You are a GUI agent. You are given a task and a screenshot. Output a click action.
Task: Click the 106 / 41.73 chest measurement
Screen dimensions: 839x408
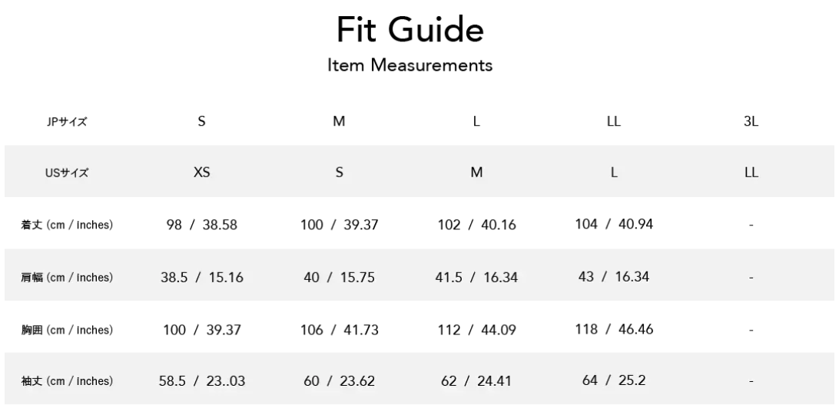pyautogui.click(x=339, y=330)
